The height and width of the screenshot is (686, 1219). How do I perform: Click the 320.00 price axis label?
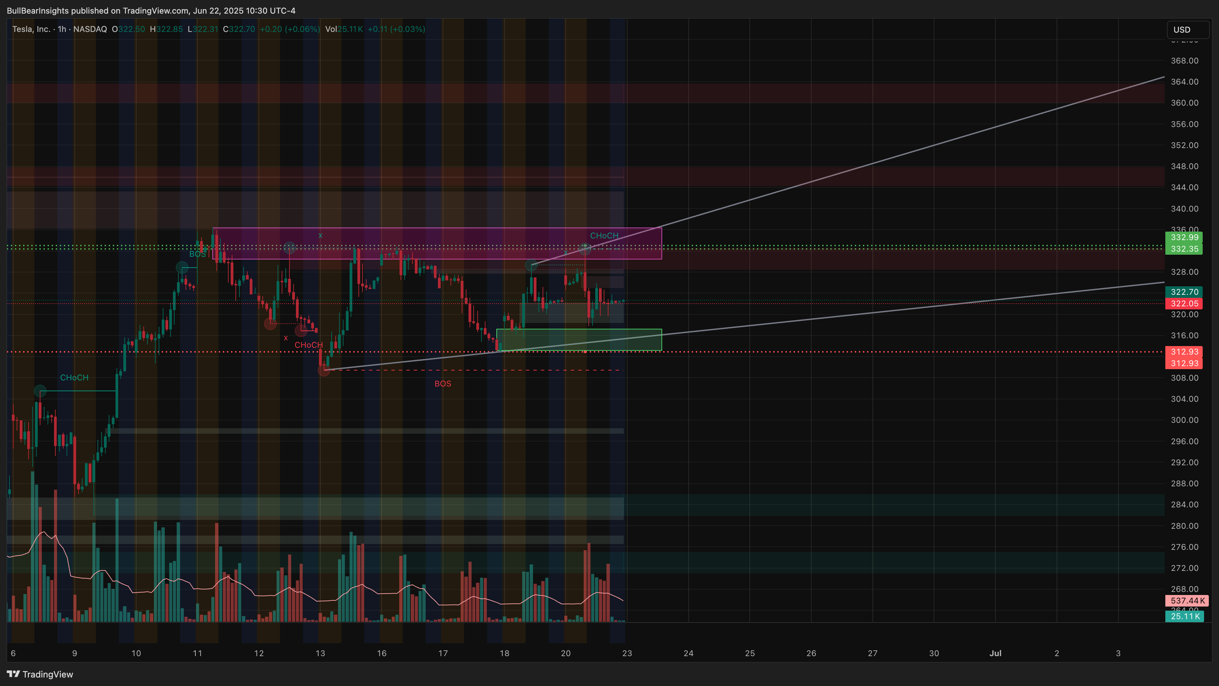(x=1185, y=314)
